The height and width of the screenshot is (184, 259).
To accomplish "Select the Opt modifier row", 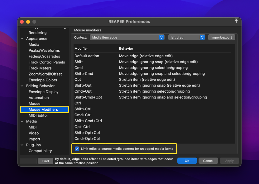I will tap(152, 80).
